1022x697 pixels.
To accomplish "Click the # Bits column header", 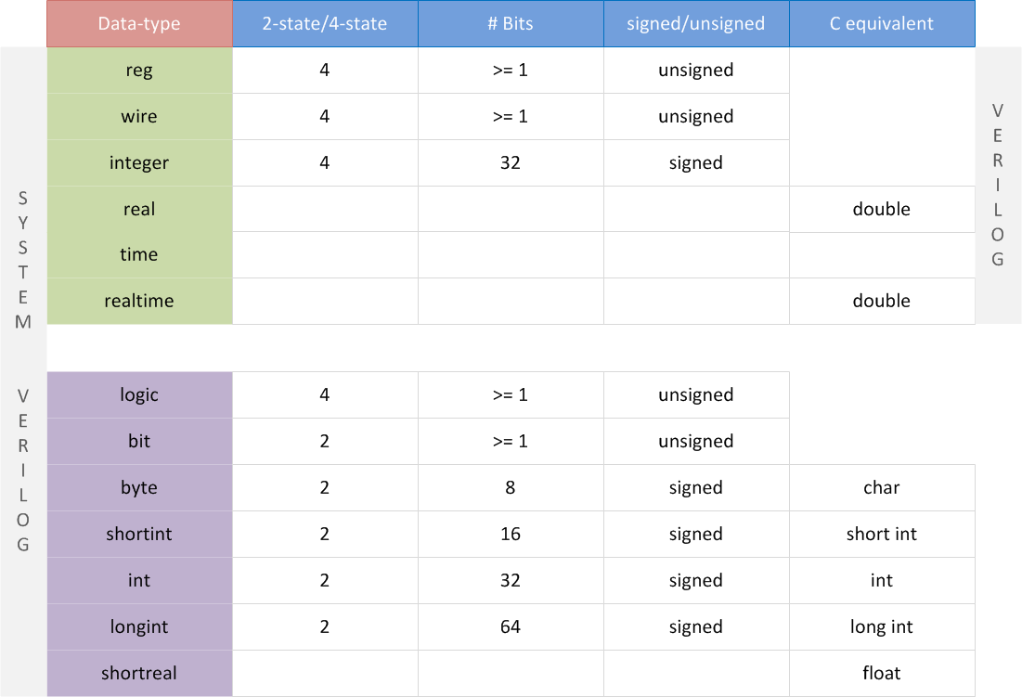I will point(511,23).
